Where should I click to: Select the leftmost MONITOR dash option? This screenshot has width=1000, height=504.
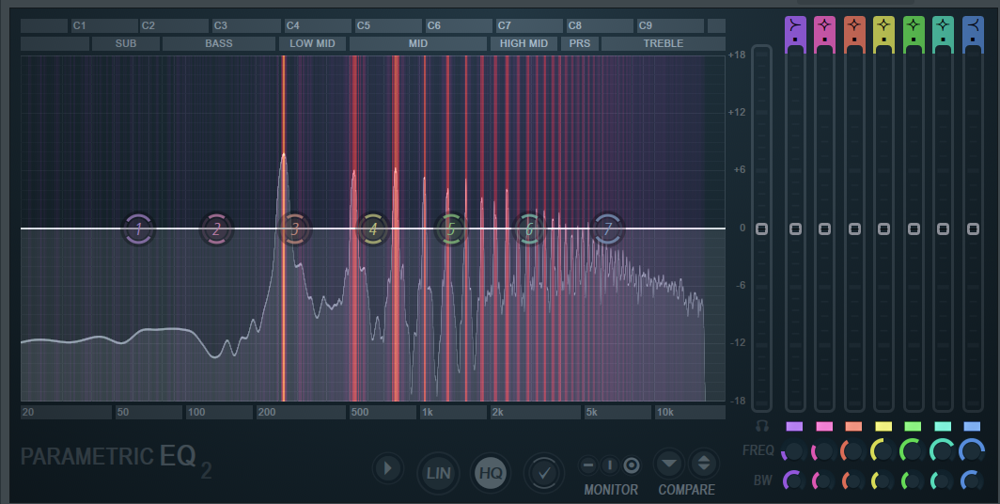[588, 465]
